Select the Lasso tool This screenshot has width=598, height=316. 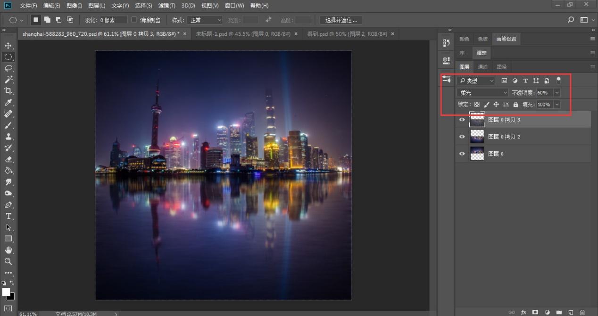click(x=8, y=68)
